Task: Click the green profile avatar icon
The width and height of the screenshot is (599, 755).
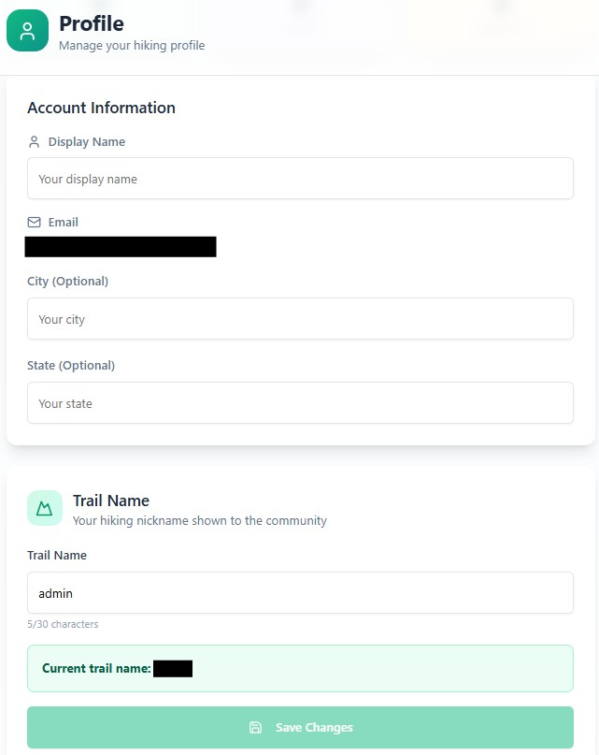Action: (27, 32)
